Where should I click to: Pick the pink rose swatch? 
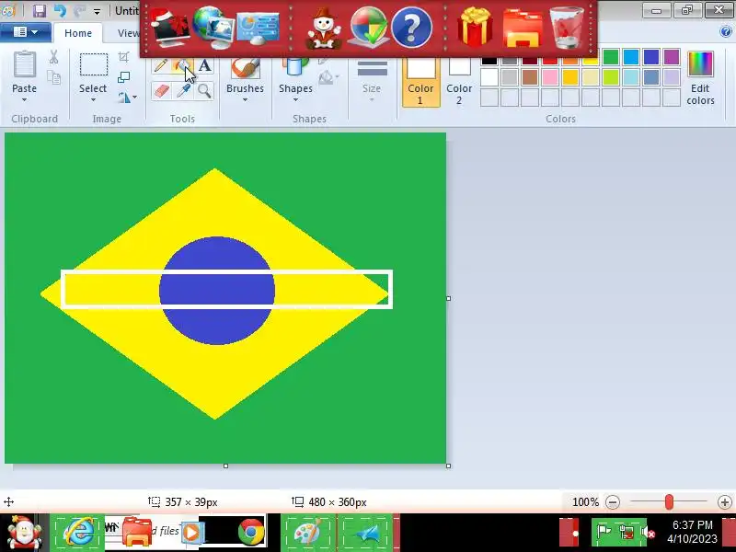[x=549, y=77]
